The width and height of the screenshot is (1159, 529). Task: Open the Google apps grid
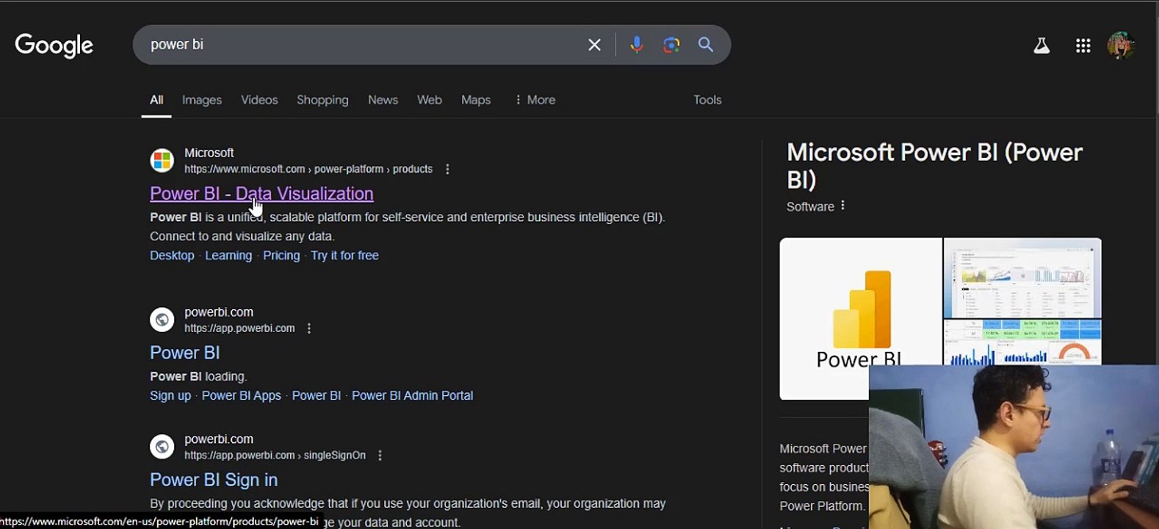[x=1083, y=46]
